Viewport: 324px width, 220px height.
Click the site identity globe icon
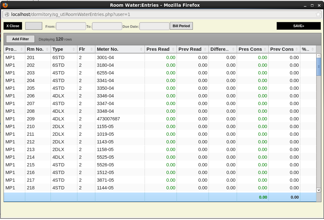coord(7,14)
